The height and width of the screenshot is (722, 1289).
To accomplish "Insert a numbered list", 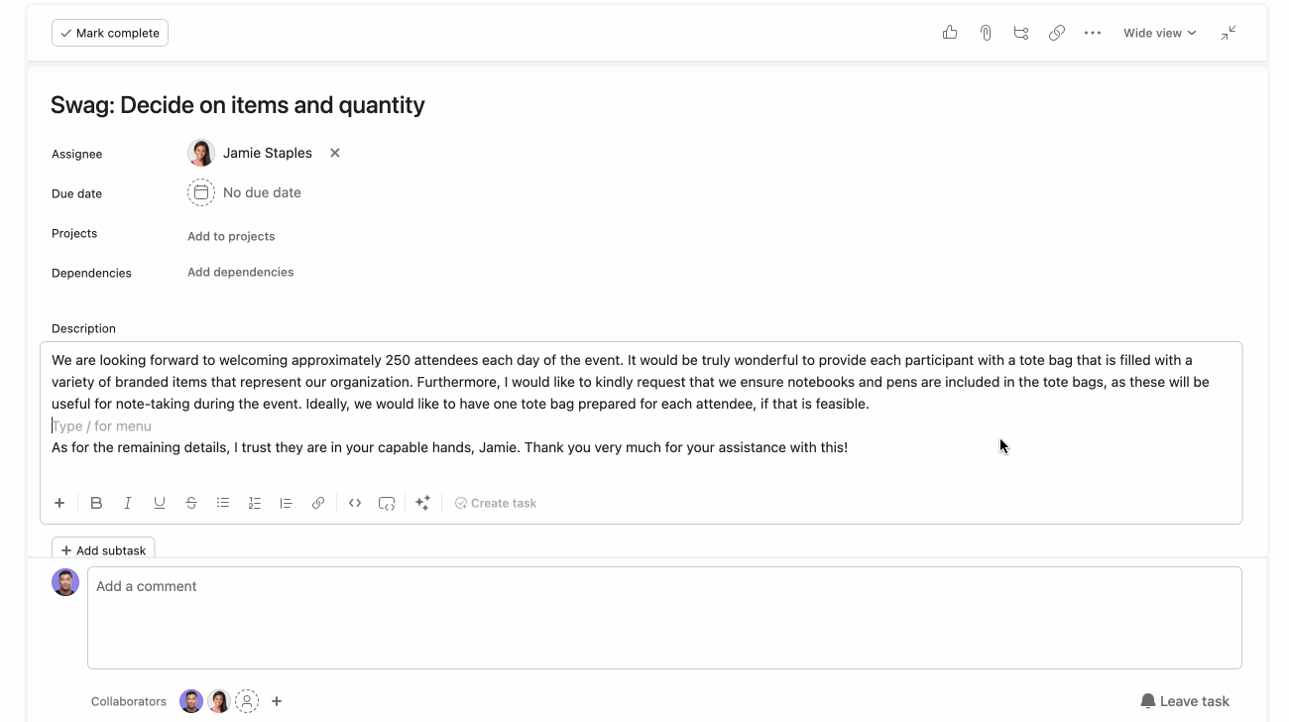I will tap(255, 503).
